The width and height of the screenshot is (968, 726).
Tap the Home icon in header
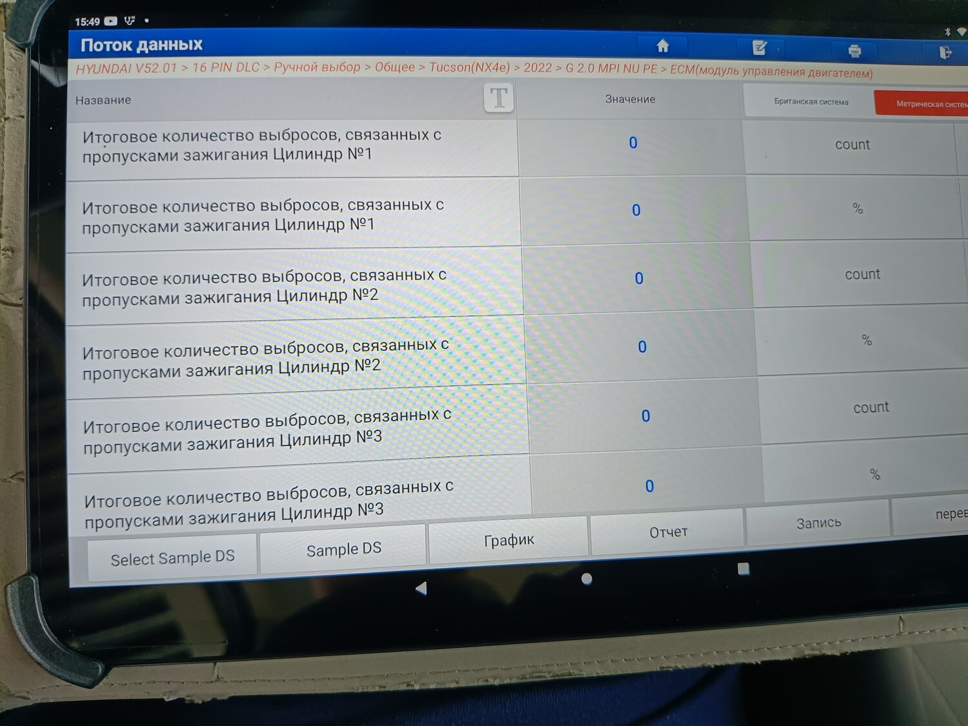(662, 46)
